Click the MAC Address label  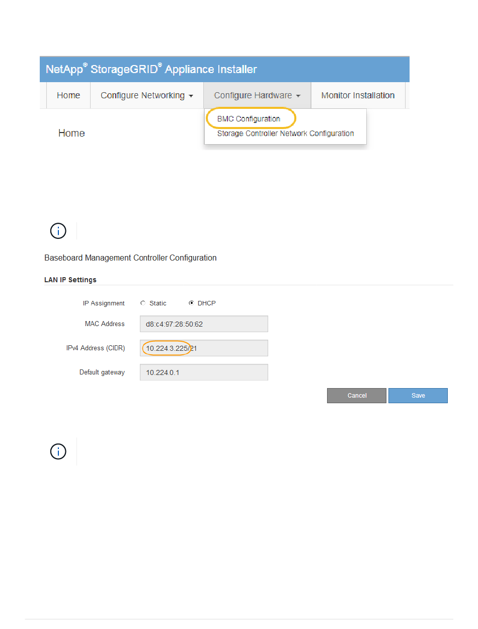coord(105,324)
